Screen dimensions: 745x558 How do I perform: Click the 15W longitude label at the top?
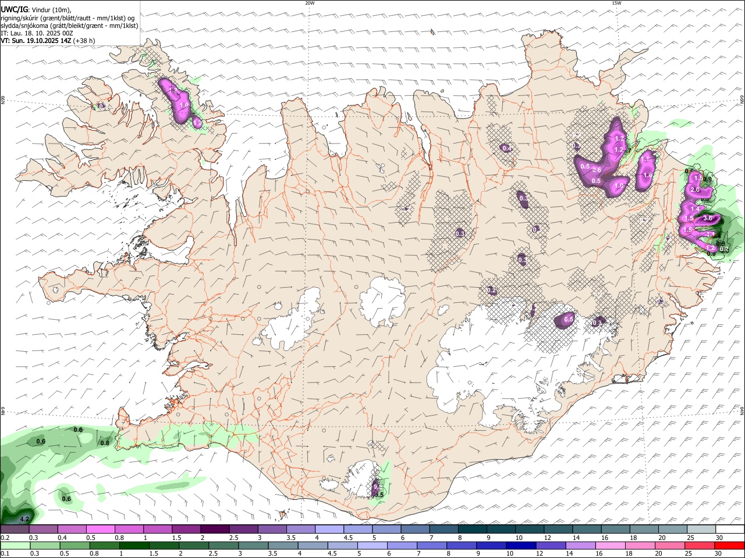[x=616, y=3]
